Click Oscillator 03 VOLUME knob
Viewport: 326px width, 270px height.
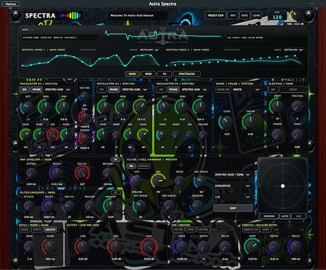pyautogui.click(x=203, y=135)
